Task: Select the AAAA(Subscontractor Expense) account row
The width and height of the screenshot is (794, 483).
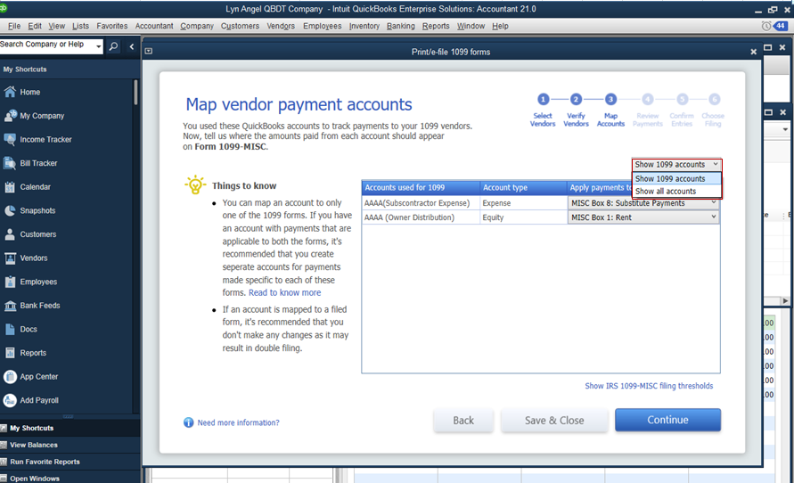Action: 421,203
